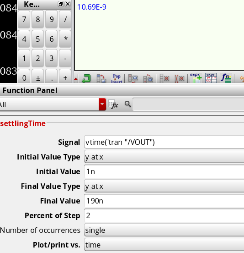244x253 pixels.
Task: Click the plus/minus sign keypad button
Action: click(38, 78)
